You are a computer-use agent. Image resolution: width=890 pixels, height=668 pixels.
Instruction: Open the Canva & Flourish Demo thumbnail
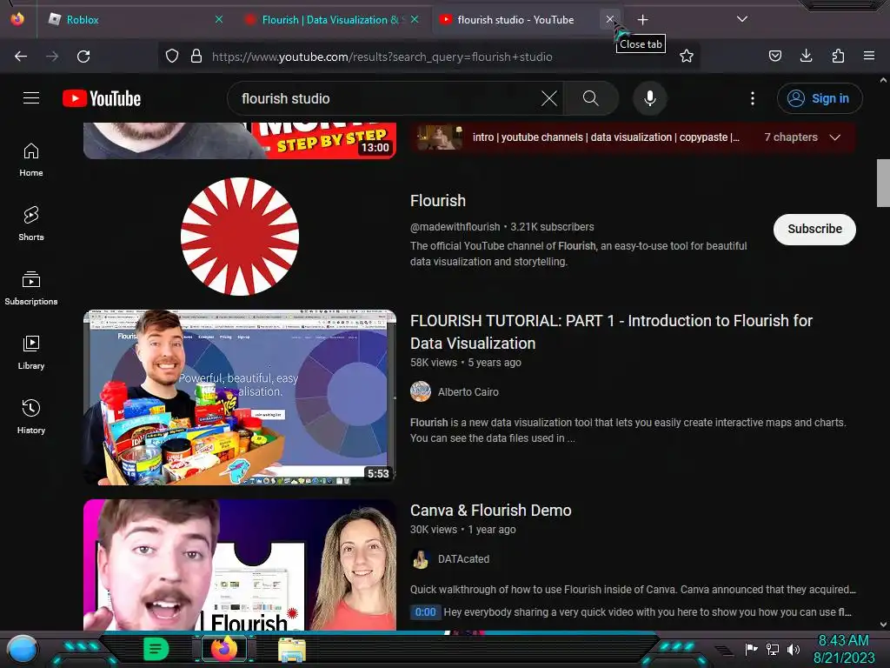click(x=240, y=564)
